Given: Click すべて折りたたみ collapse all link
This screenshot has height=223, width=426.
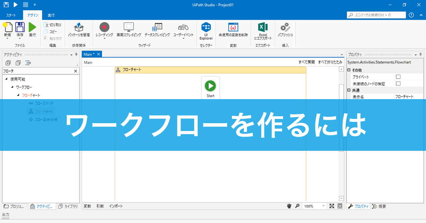Looking at the screenshot, I should [330, 62].
